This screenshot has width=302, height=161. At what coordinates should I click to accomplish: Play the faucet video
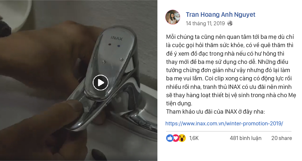pos(101,82)
